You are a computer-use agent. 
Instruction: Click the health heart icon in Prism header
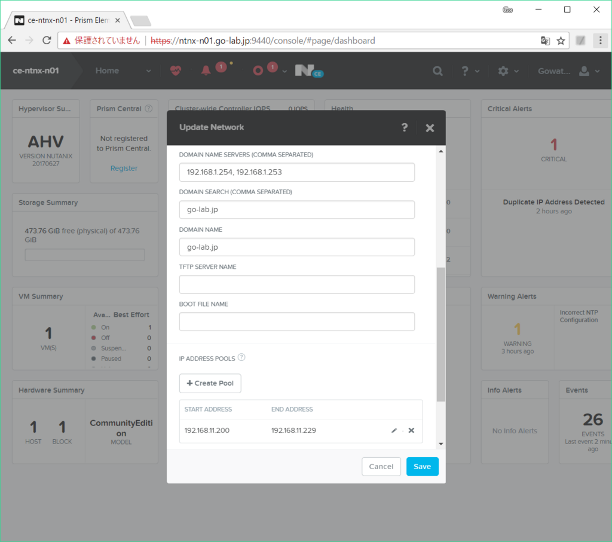[176, 71]
